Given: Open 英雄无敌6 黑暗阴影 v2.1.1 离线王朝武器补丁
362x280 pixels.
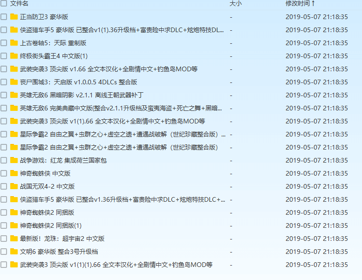Looking at the screenshot, I should 82,95.
